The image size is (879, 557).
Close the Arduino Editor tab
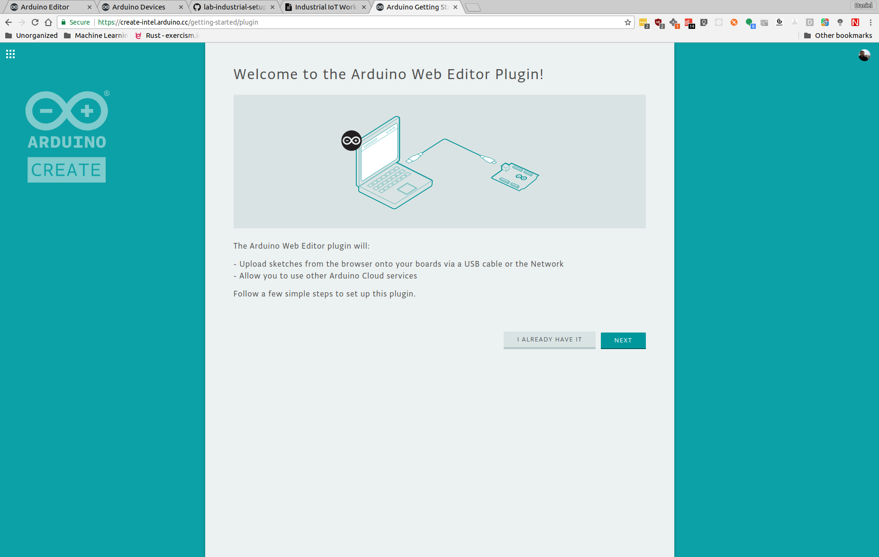pos(90,7)
